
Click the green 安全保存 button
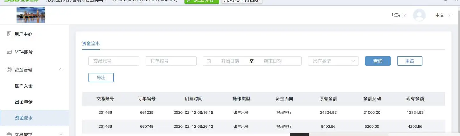[x=202, y=1]
